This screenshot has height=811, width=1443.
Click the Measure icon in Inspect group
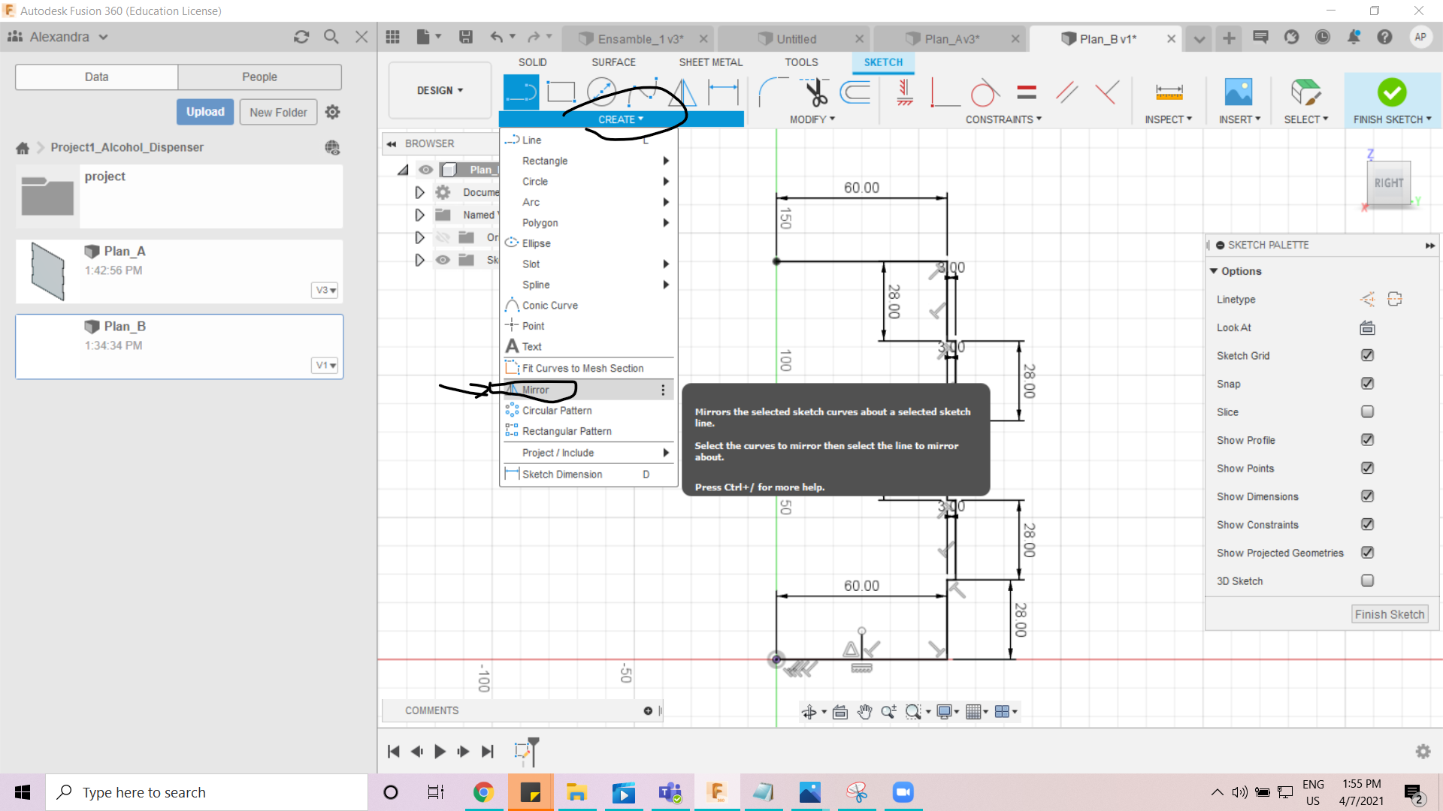click(1169, 92)
